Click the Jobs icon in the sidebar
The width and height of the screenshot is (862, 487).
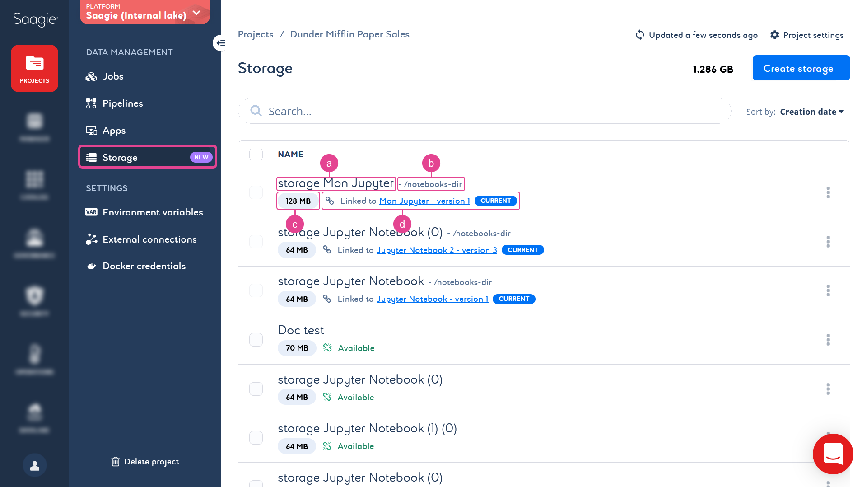91,76
